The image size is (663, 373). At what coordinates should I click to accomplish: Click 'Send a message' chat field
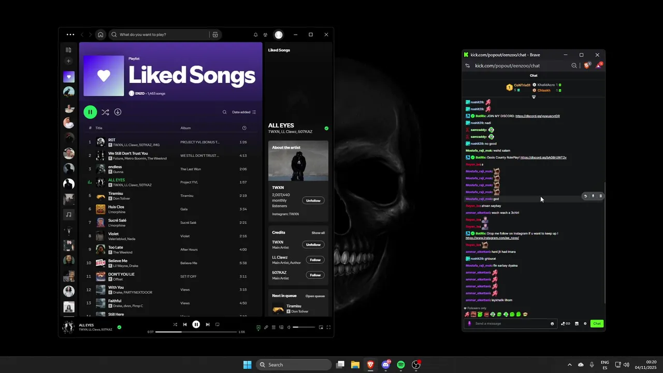pos(510,324)
